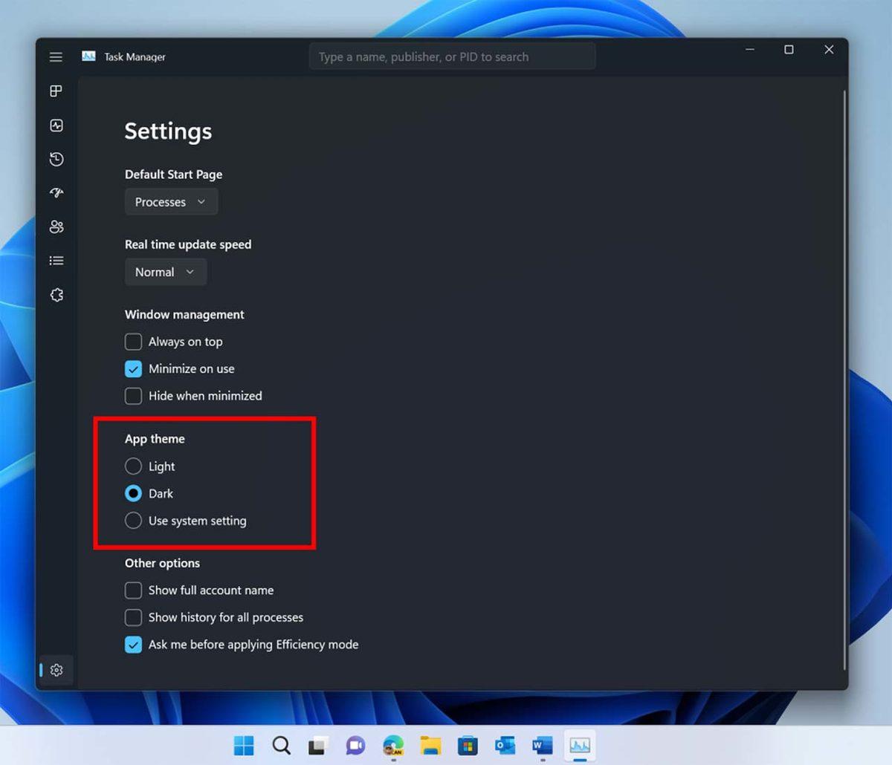892x765 pixels.
Task: Check Show full account name
Action: coord(133,590)
